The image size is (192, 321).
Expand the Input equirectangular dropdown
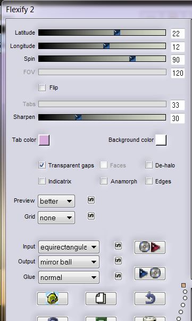pos(69,247)
